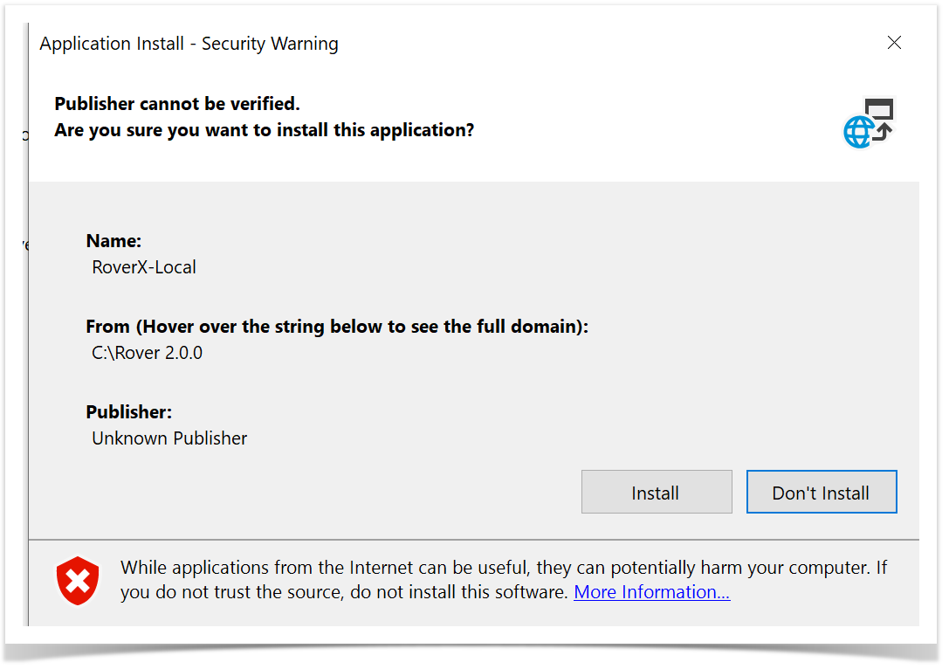The height and width of the screenshot is (669, 949).
Task: Open the More Information link
Action: click(x=651, y=592)
